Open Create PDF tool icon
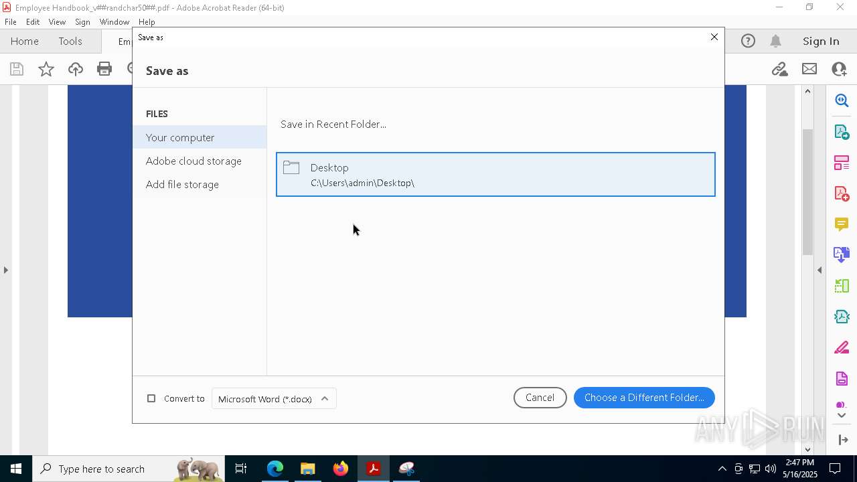The image size is (857, 482). (842, 194)
